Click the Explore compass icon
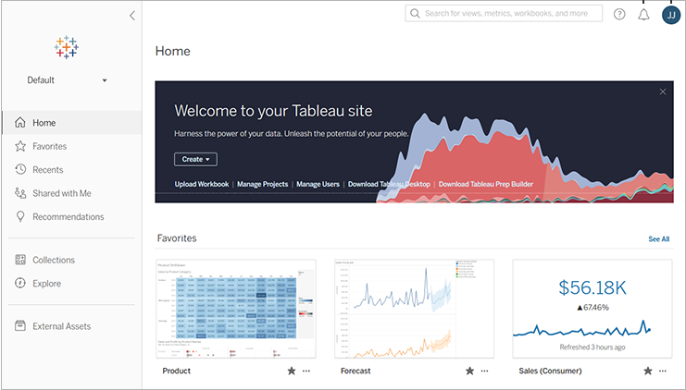Viewport: 686px width, 390px height. [x=20, y=283]
